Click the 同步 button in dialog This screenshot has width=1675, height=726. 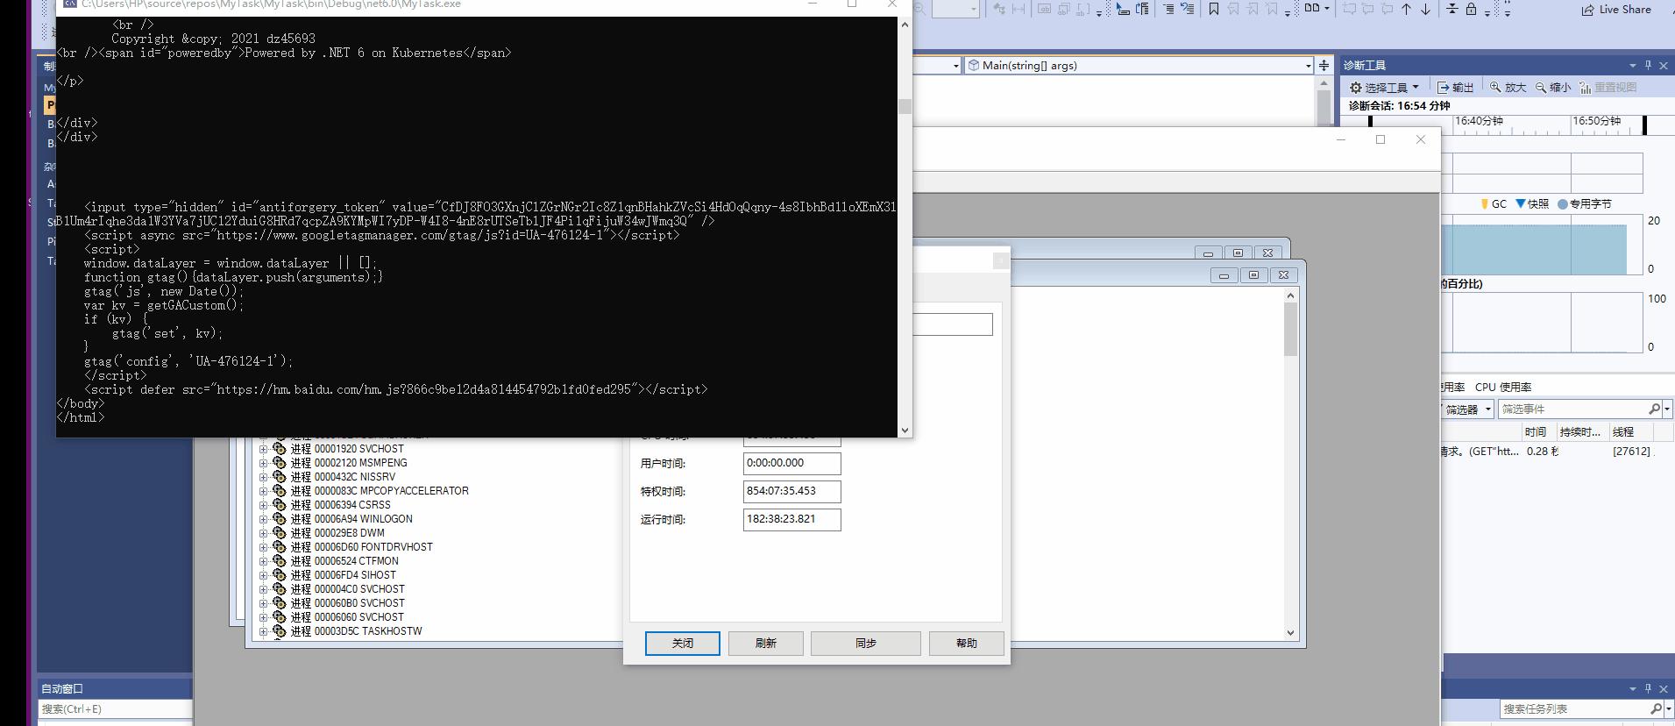pos(866,644)
